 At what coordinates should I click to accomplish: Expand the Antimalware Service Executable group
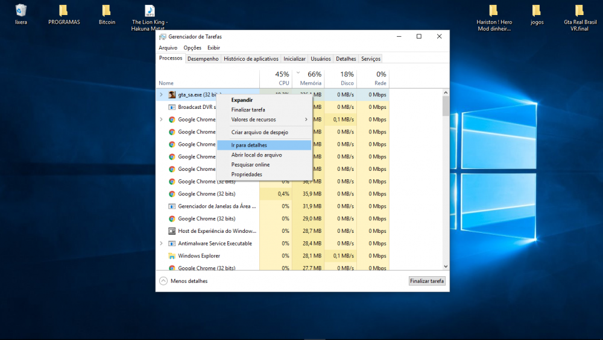pyautogui.click(x=161, y=243)
